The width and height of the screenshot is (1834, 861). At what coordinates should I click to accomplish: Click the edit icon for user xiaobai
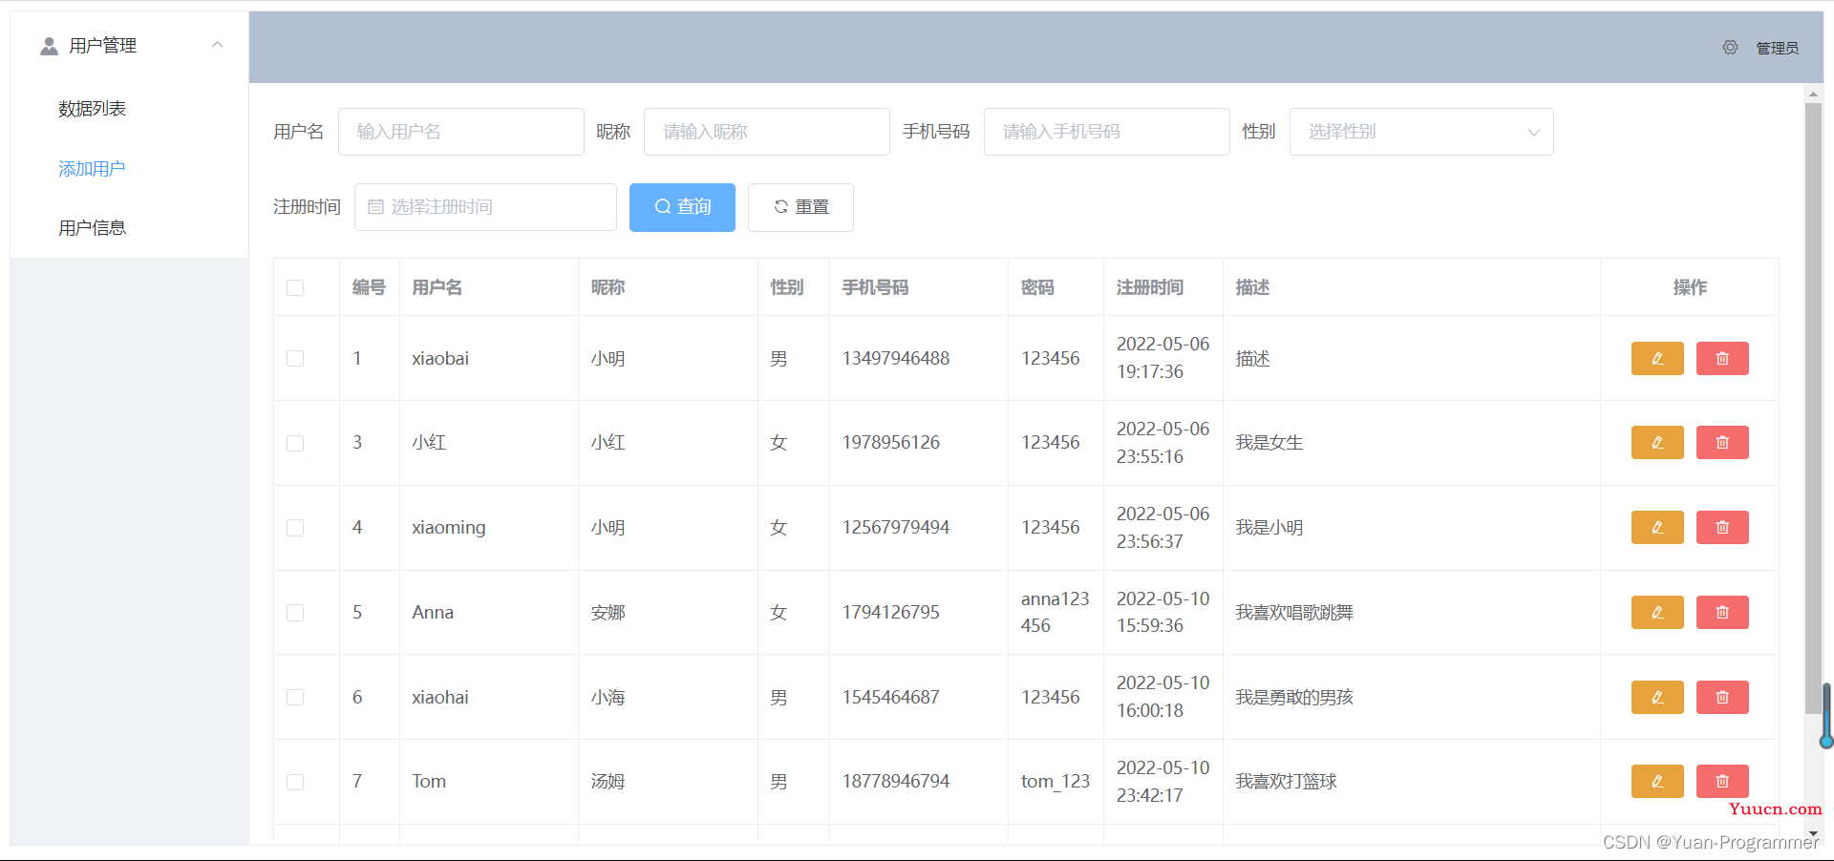pyautogui.click(x=1657, y=358)
